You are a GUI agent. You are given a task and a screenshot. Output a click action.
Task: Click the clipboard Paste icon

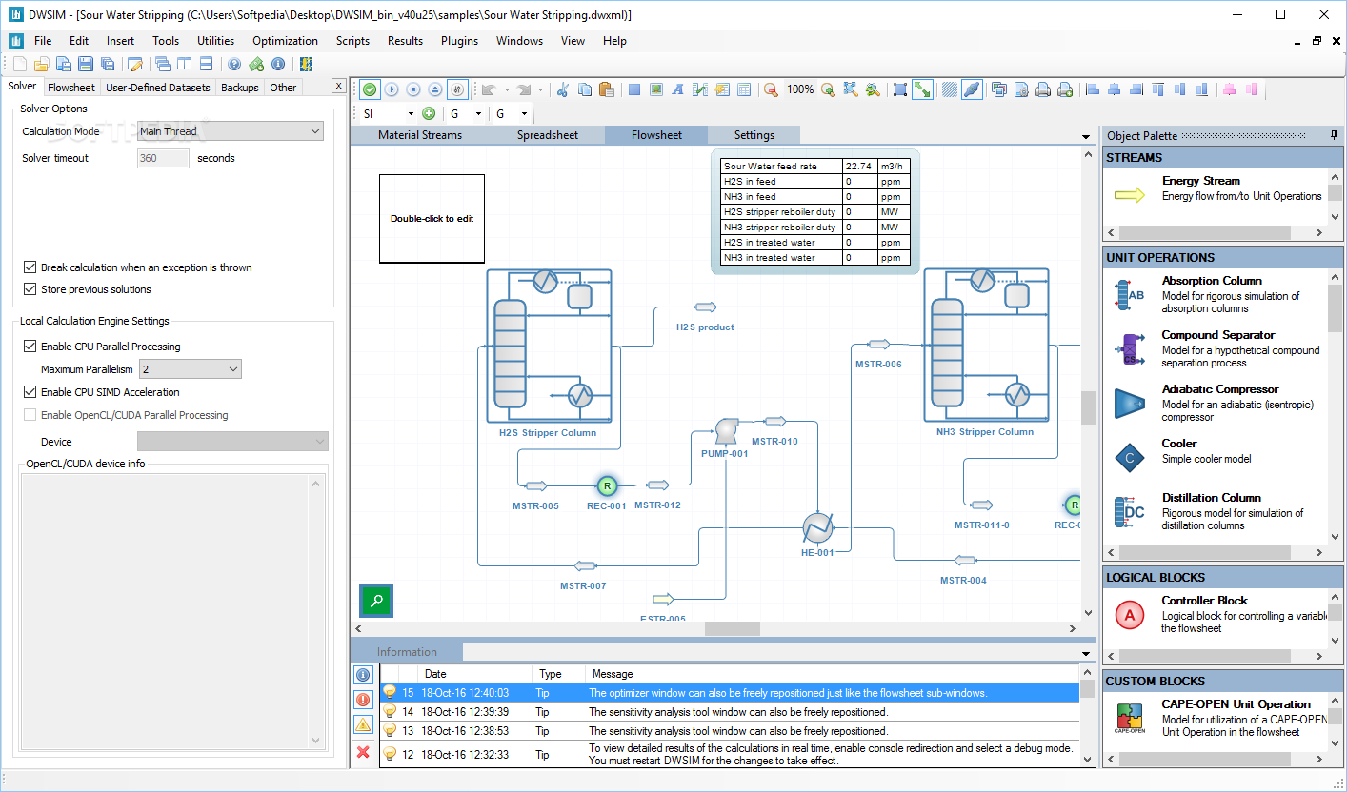coord(606,89)
